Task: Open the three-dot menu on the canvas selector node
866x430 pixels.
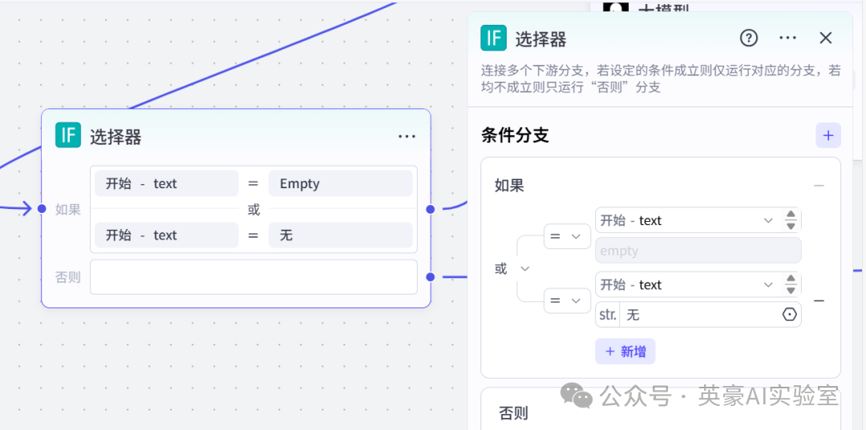Action: coord(407,136)
